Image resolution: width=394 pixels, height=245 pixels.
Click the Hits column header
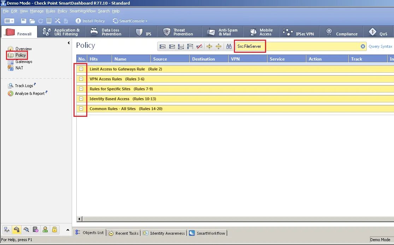pos(100,59)
